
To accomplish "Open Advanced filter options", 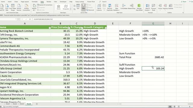I will click(90, 10).
